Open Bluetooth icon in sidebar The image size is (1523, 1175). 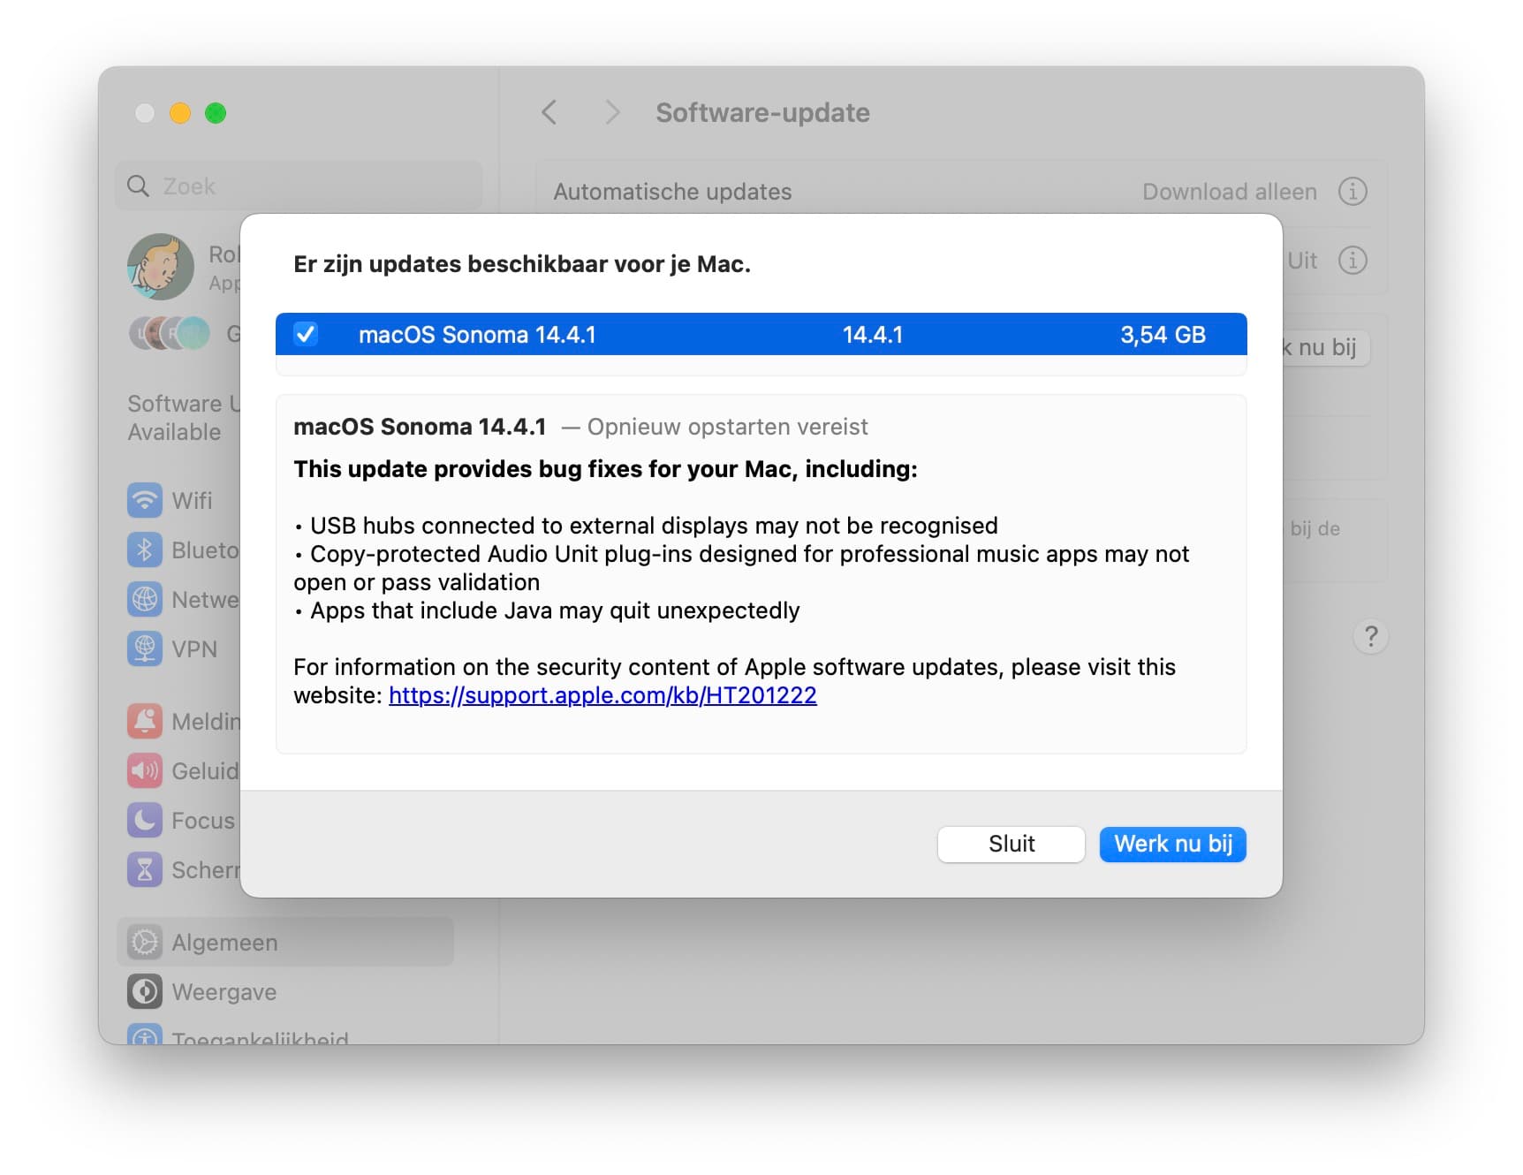[x=145, y=550]
